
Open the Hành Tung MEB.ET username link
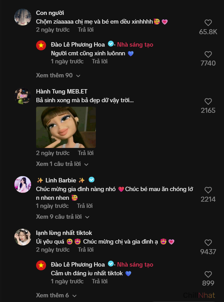pyautogui.click(x=62, y=91)
